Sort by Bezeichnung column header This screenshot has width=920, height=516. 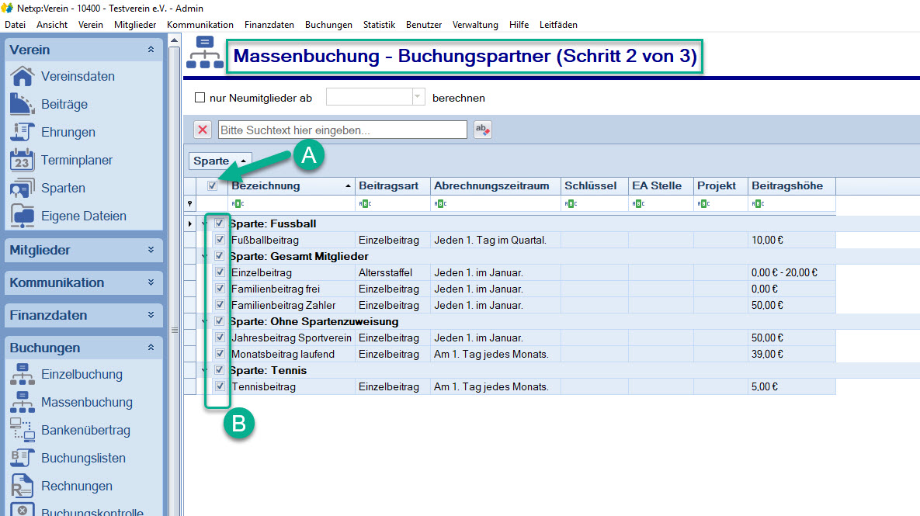291,186
